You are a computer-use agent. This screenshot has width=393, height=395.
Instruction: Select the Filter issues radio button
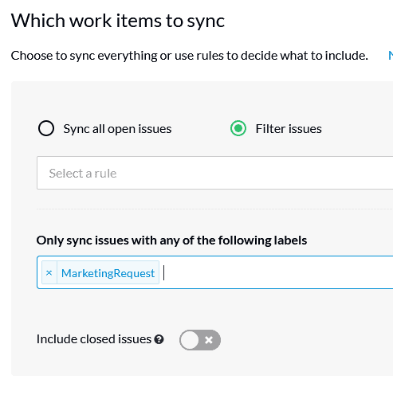tap(238, 128)
